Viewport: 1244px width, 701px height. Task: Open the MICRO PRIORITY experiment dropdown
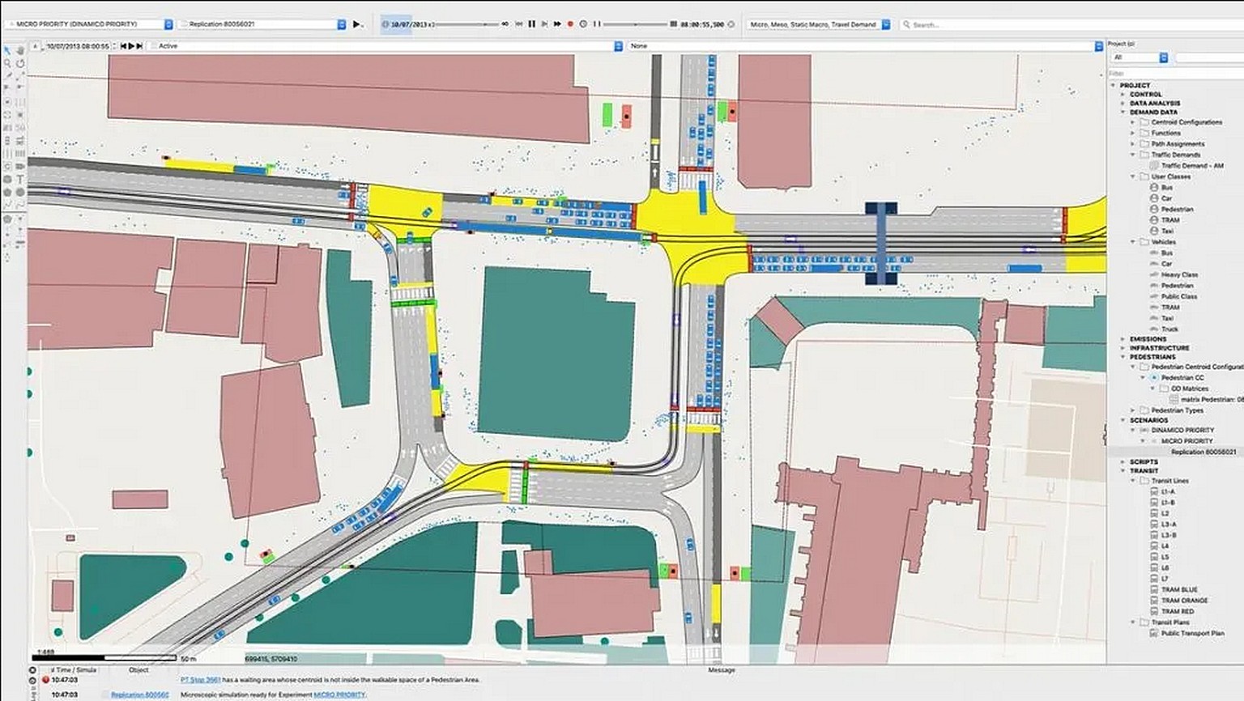tap(89, 24)
